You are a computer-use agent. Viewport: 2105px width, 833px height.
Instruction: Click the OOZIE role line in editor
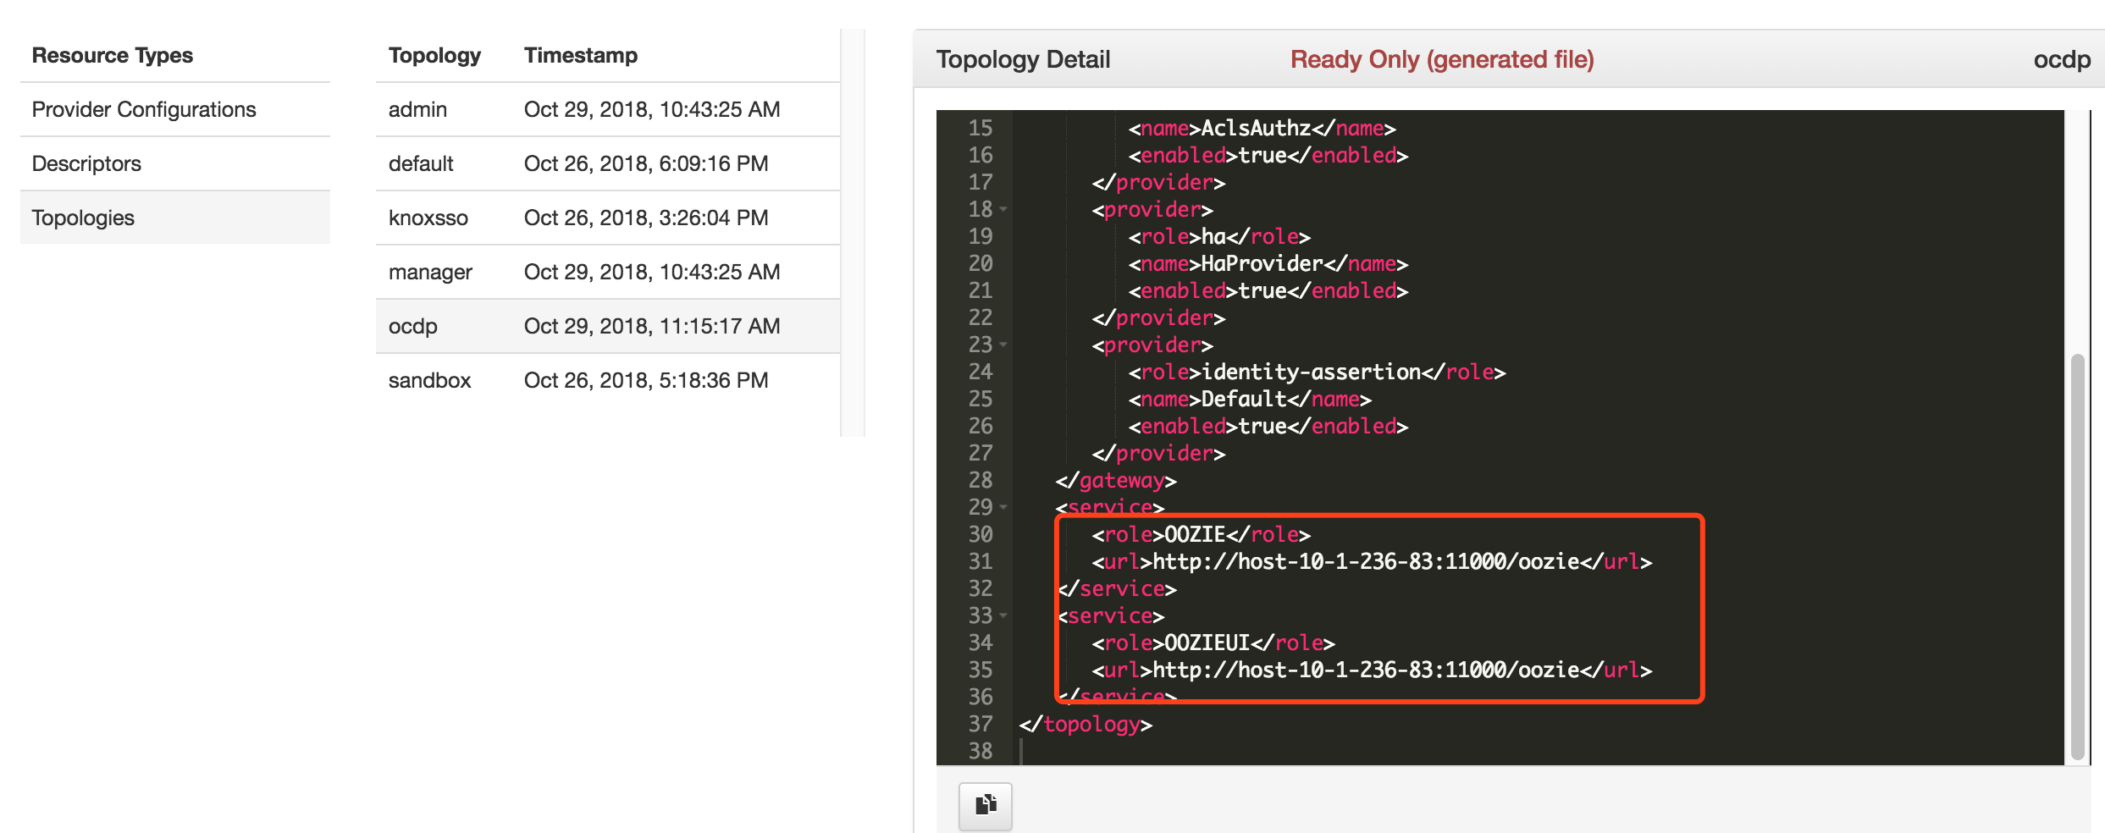(1201, 534)
